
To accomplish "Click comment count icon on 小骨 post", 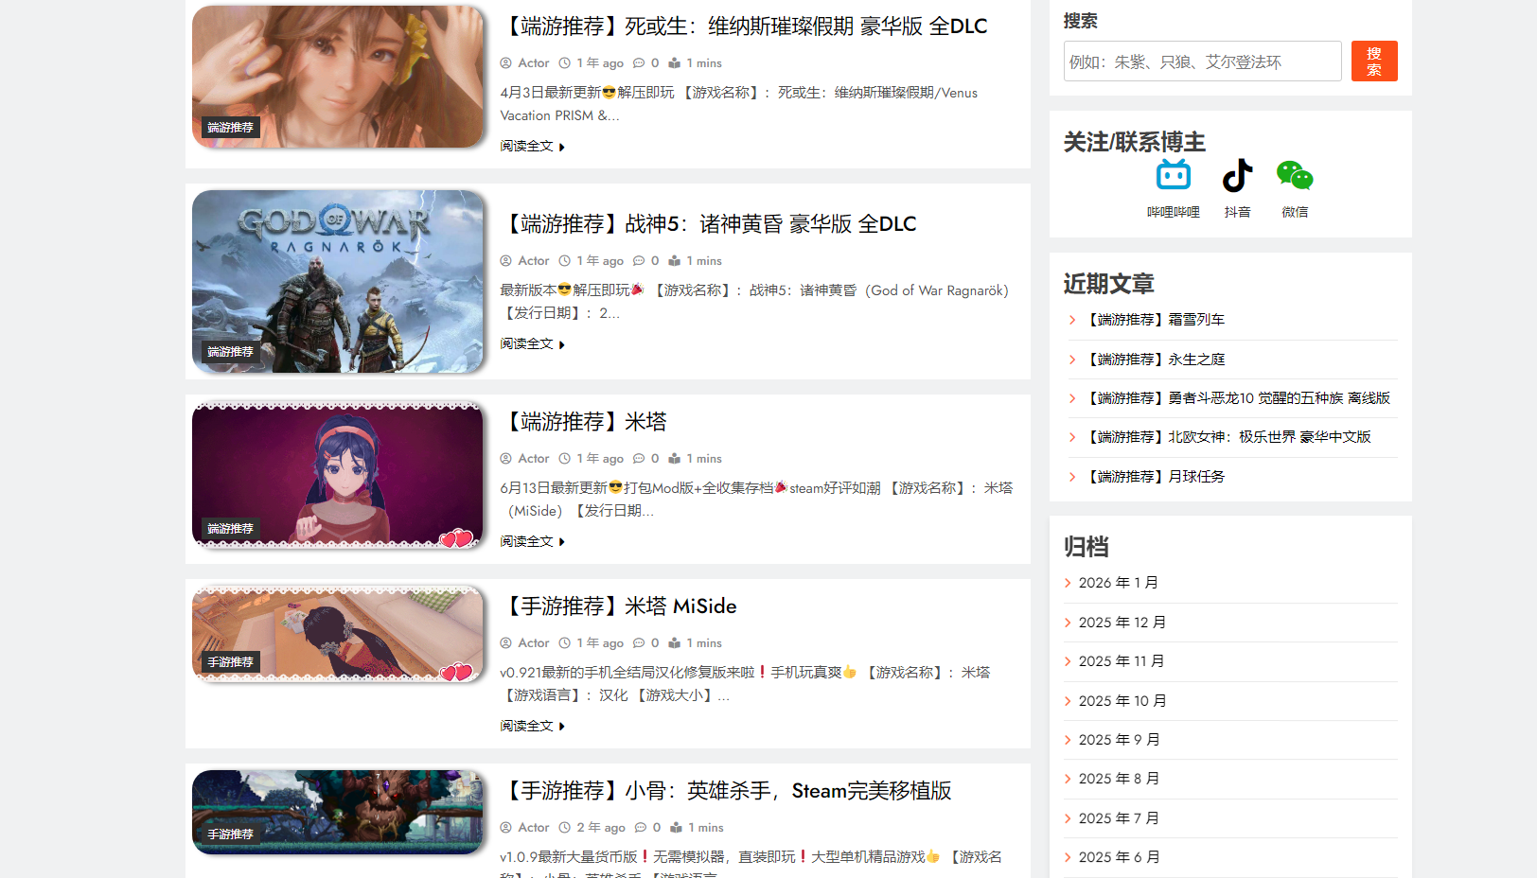I will pos(641,828).
